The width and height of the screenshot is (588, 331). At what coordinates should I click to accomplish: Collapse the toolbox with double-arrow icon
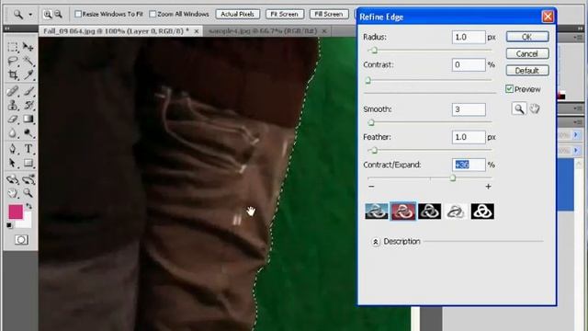[x=7, y=29]
